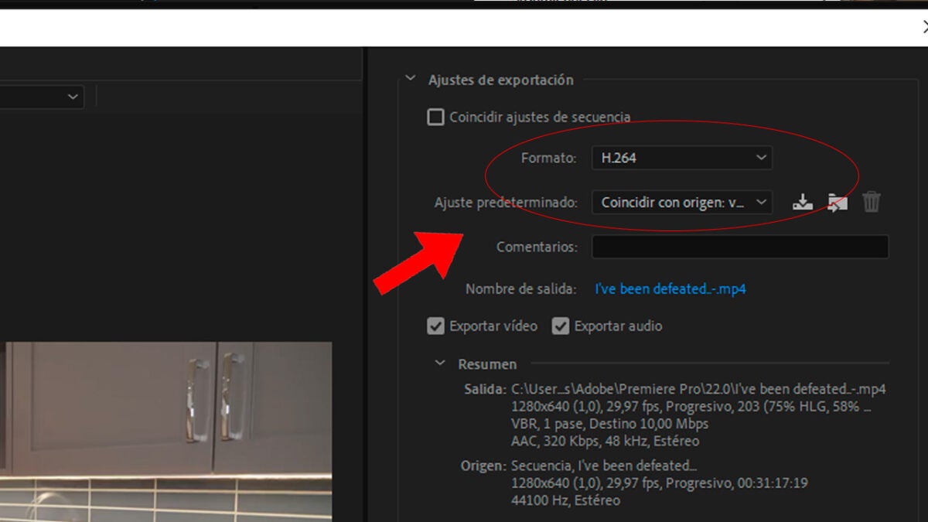Click the Nombre de salida label
The height and width of the screenshot is (522, 928).
[520, 289]
